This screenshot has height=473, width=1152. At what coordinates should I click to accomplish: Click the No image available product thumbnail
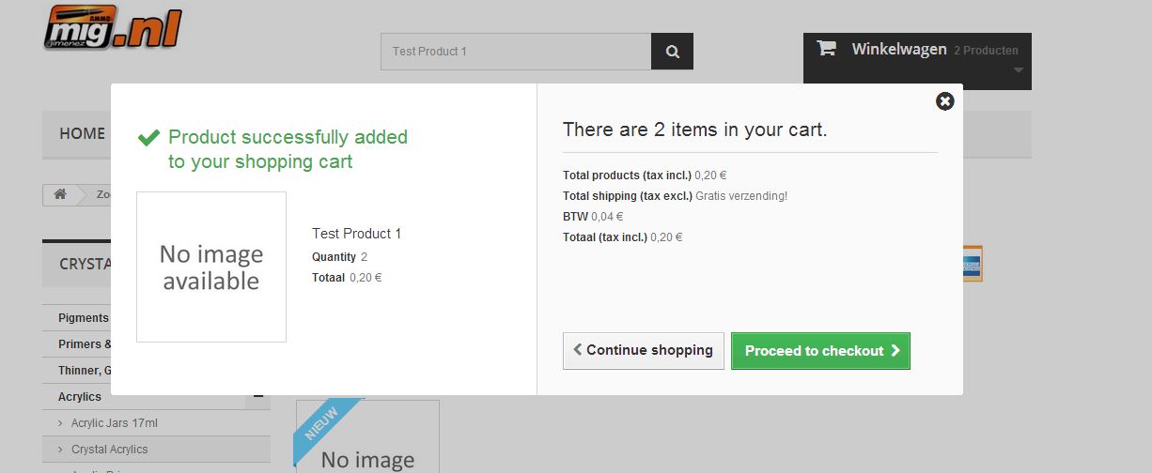[211, 267]
